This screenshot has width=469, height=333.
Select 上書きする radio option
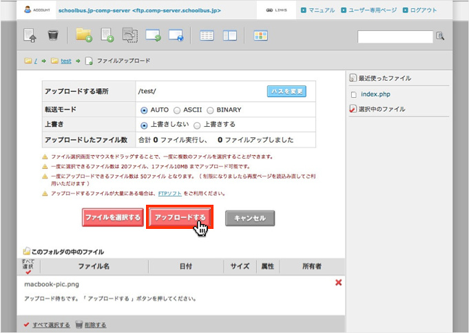[x=197, y=125]
